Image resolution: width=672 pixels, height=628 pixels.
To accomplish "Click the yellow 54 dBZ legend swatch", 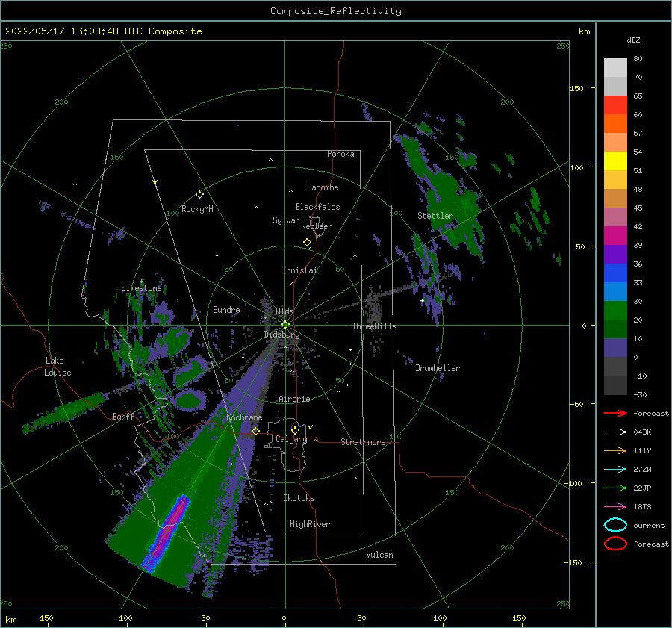I will point(615,161).
